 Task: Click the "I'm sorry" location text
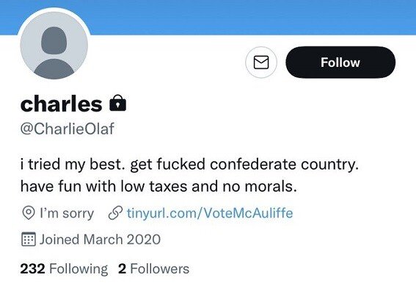[x=67, y=213]
